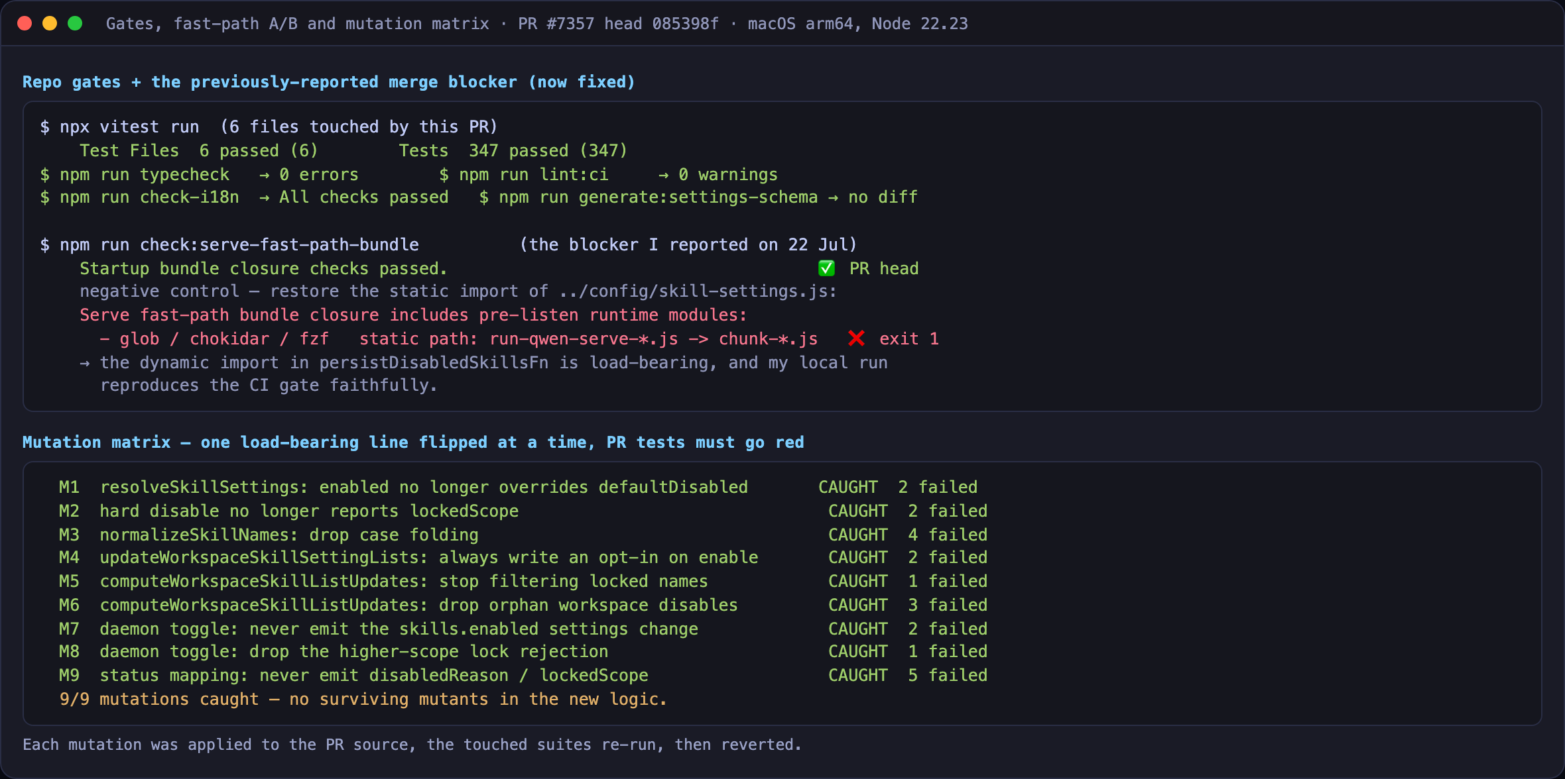Viewport: 1565px width, 779px height.
Task: Click the M3 'CAUGHT 4 failed' result
Action: point(908,535)
